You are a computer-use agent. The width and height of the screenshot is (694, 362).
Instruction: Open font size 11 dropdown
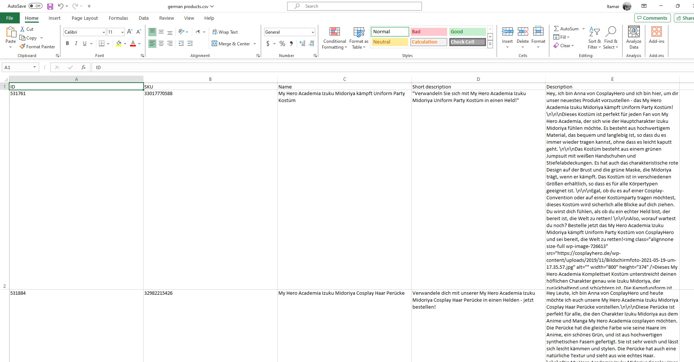click(x=122, y=32)
